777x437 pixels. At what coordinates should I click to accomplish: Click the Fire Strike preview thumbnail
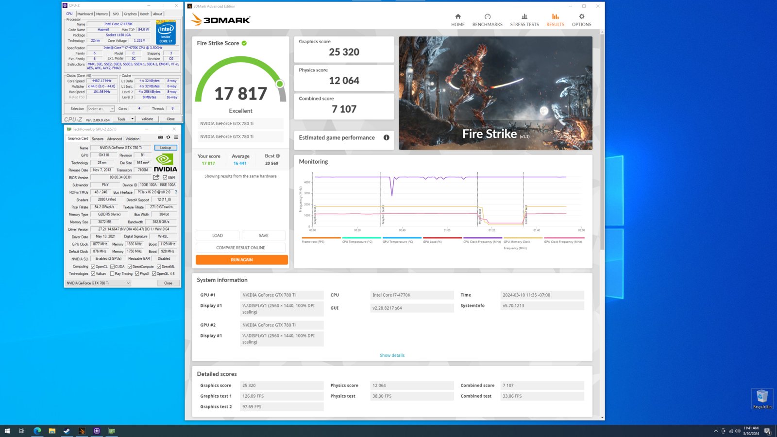[495, 93]
